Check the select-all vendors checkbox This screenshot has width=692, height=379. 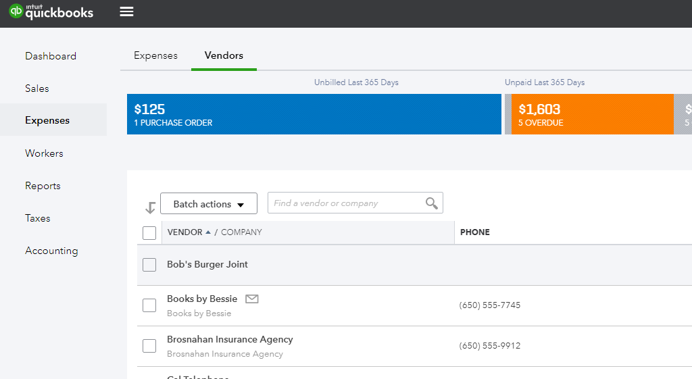point(149,233)
